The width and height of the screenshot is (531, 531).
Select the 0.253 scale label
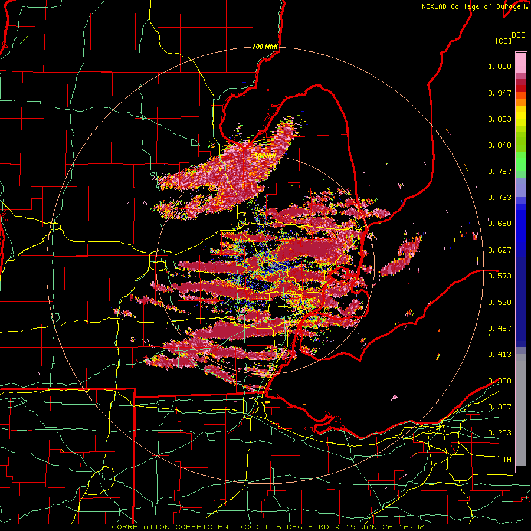point(500,433)
